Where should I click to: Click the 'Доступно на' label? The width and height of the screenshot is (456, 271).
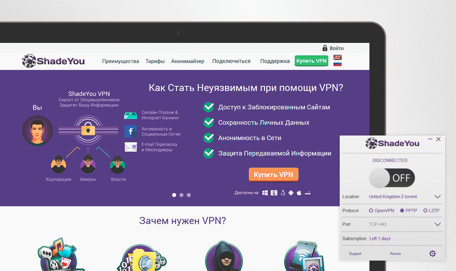pyautogui.click(x=246, y=193)
